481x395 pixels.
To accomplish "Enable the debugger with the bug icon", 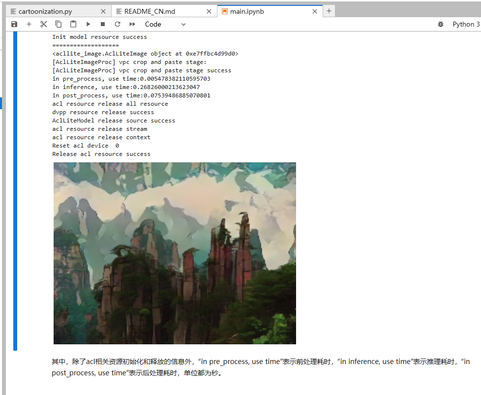I will point(440,24).
